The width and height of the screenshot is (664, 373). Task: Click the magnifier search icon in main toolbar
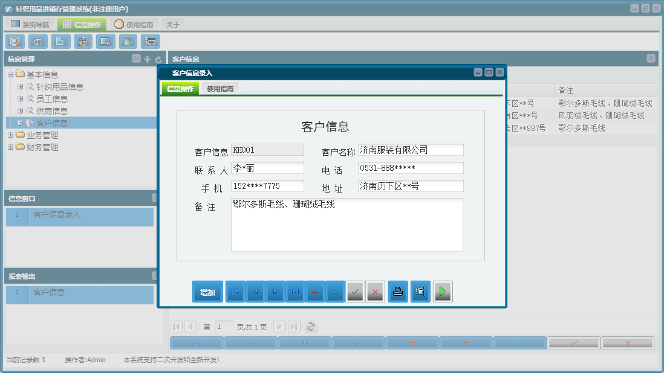tap(15, 42)
